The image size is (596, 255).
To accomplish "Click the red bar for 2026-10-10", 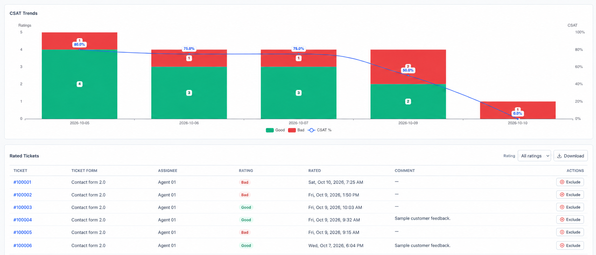I will pyautogui.click(x=518, y=110).
